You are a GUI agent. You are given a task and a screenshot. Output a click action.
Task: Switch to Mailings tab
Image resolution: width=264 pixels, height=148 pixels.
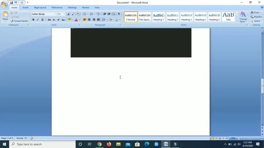click(x=72, y=7)
